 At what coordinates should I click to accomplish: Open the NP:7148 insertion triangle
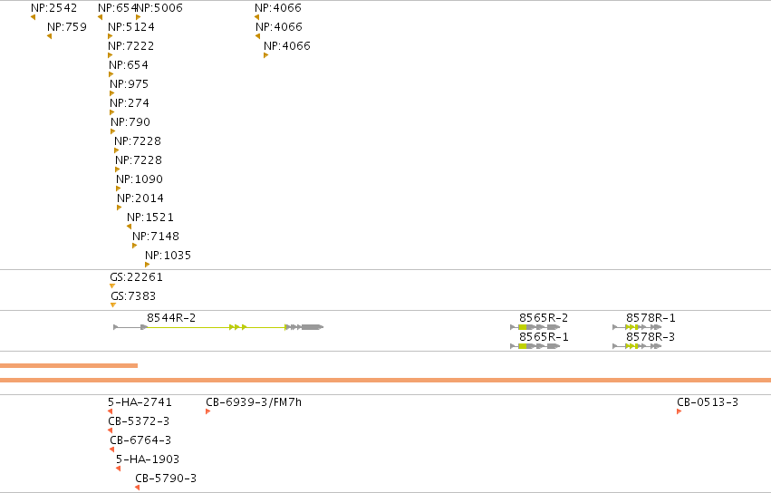point(135,246)
